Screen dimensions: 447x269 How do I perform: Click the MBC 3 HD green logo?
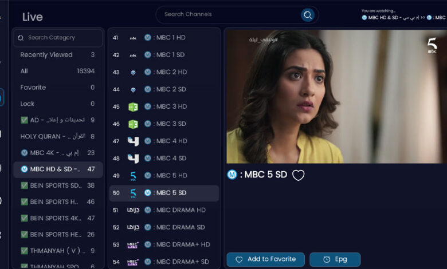click(132, 106)
